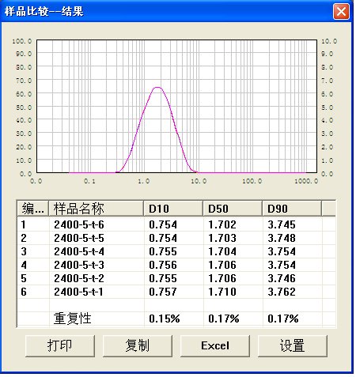The height and width of the screenshot is (377, 356).
Task: Select row 2400-5-t-1 in the table
Action: [176, 292]
